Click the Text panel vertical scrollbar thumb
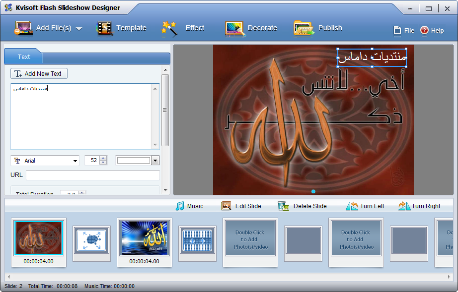This screenshot has width=458, height=292. (x=165, y=110)
